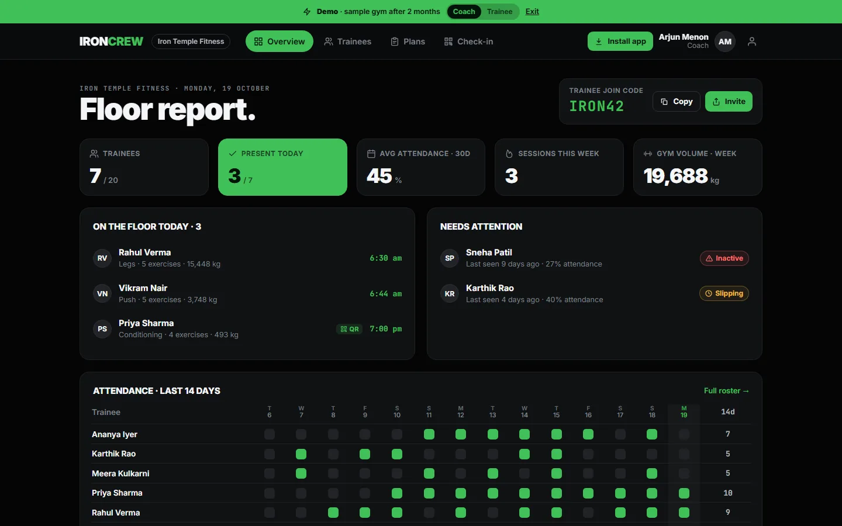Click Vikram Nair's 6:44 am check-in time

pos(386,294)
